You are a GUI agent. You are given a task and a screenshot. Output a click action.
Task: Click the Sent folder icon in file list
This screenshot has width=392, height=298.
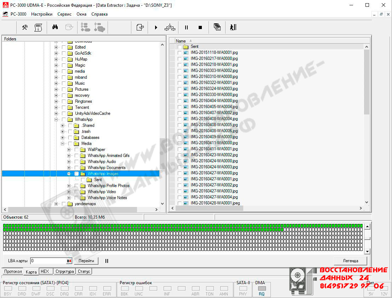click(x=186, y=46)
